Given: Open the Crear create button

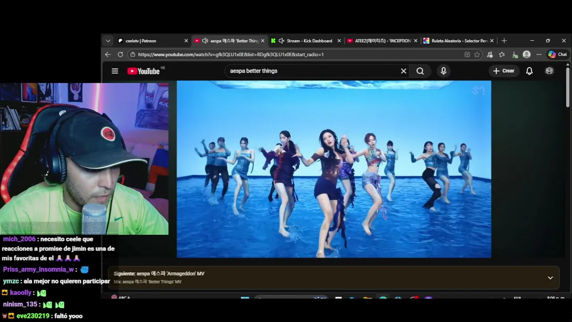Looking at the screenshot, I should pos(504,71).
